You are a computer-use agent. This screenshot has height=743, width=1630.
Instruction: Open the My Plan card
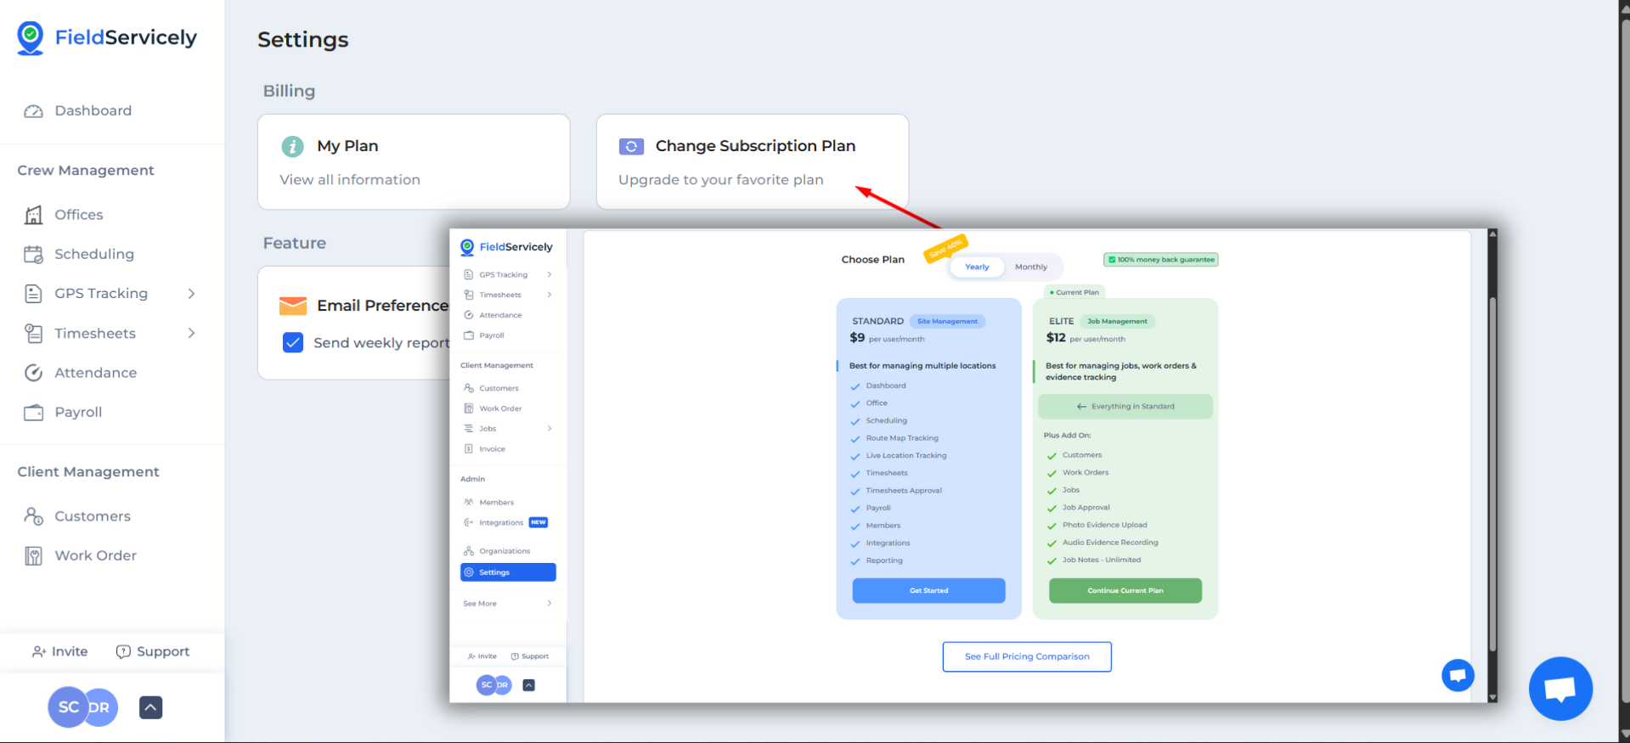[414, 161]
